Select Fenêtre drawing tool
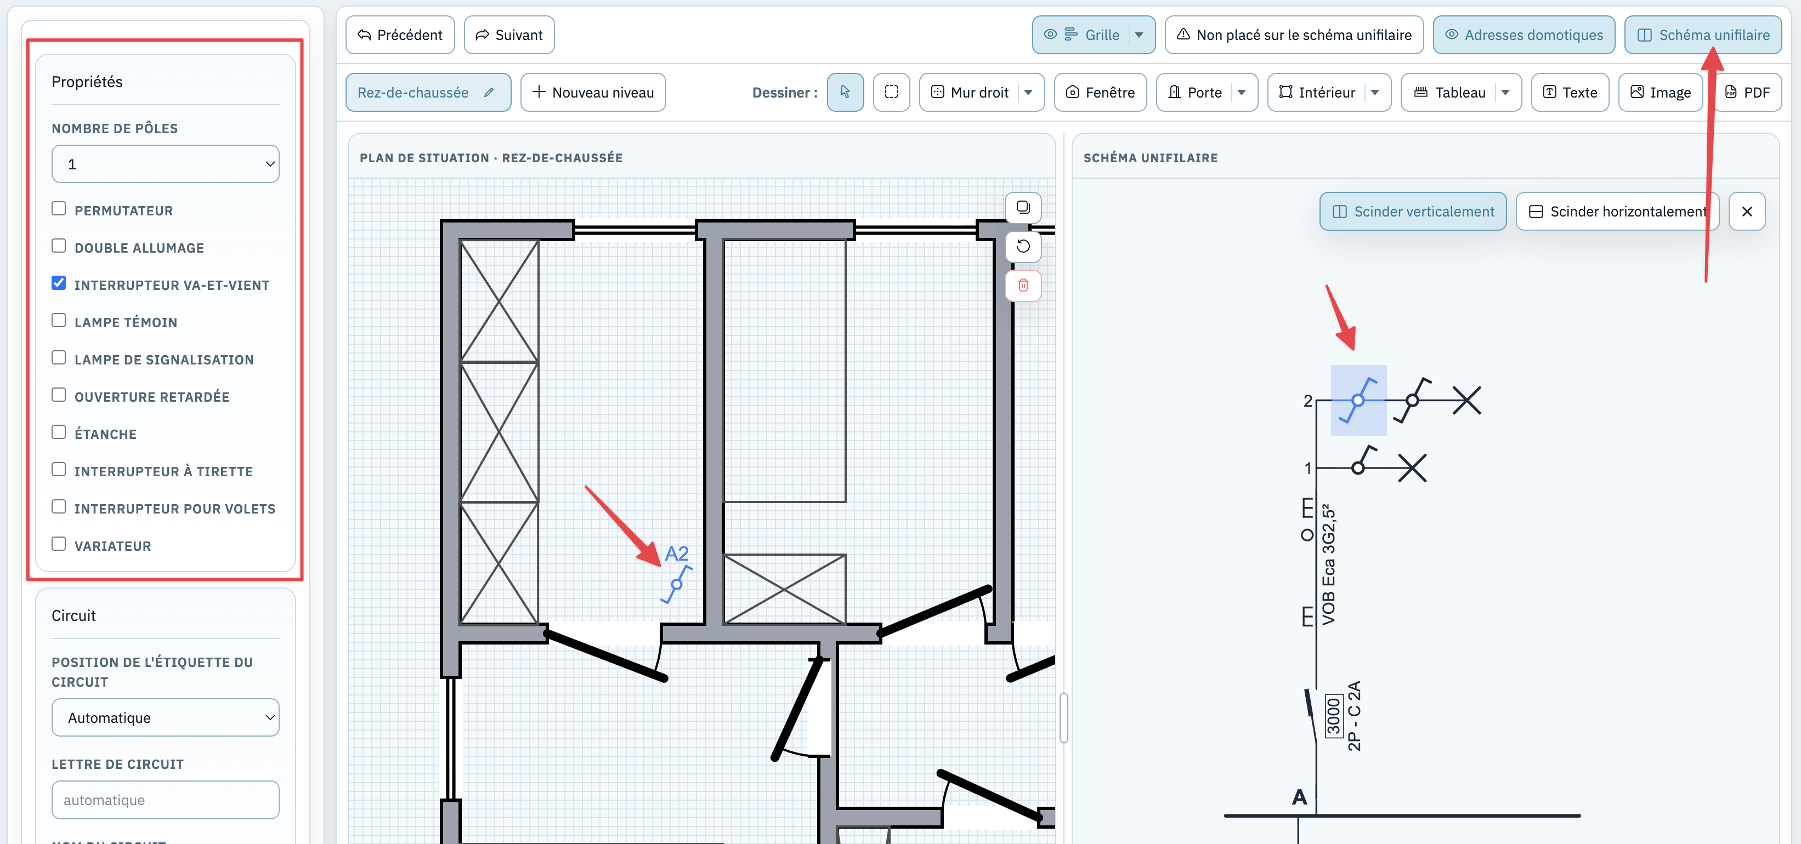 pos(1101,92)
